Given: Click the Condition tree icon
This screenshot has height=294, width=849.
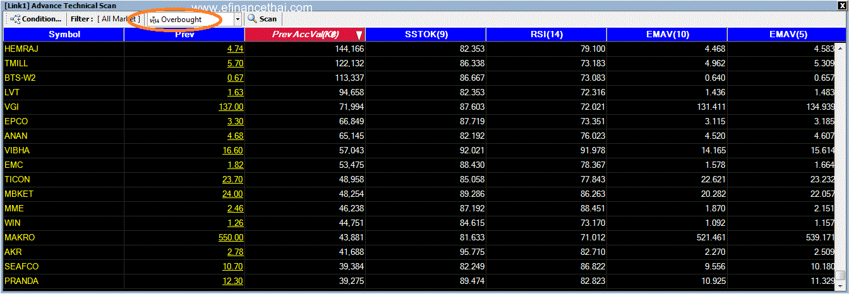Looking at the screenshot, I should 15,19.
